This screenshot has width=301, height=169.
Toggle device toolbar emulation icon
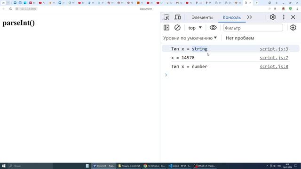(177, 17)
